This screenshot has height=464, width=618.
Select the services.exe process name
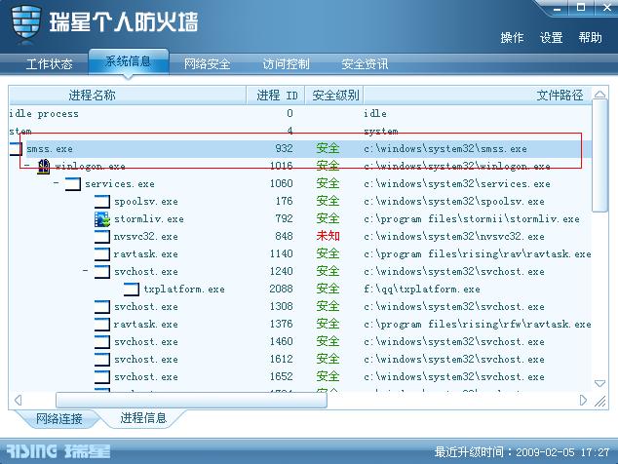pyautogui.click(x=120, y=184)
